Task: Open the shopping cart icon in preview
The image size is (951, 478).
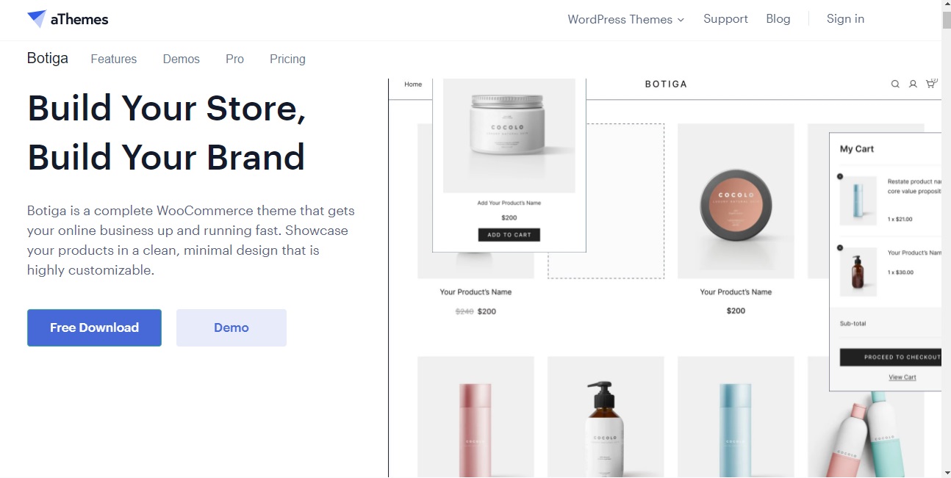Action: click(931, 84)
